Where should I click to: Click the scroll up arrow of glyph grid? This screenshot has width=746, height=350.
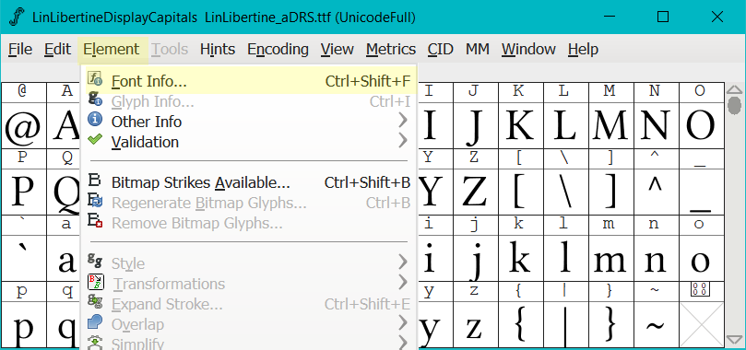735,89
